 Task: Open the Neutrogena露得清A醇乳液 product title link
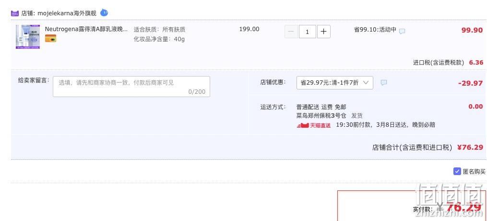86,29
